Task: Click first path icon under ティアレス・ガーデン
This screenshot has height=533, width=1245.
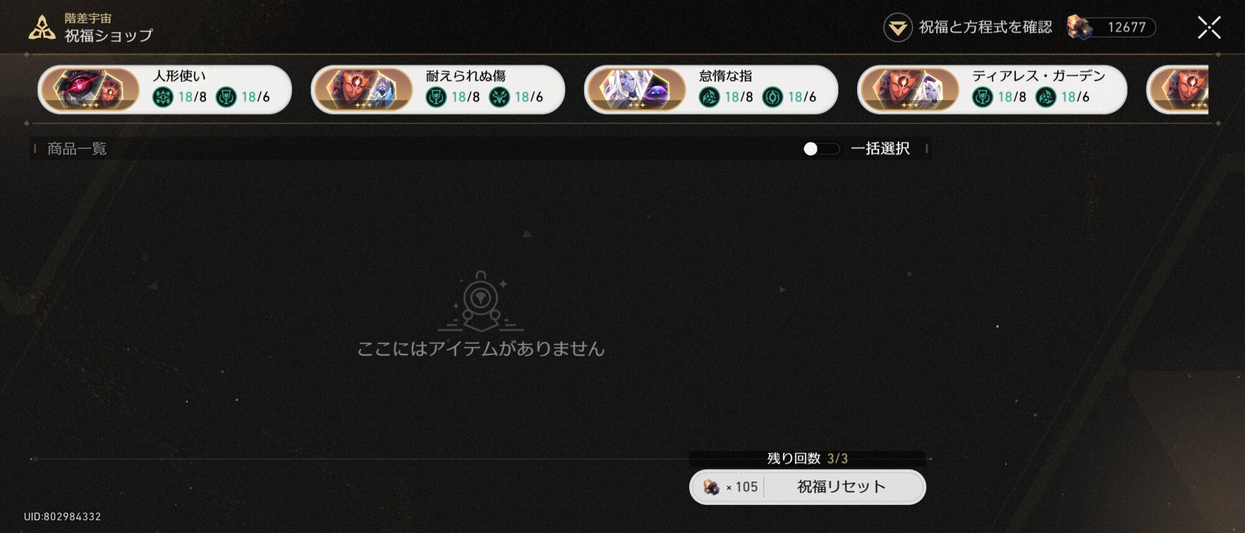Action: [x=982, y=97]
